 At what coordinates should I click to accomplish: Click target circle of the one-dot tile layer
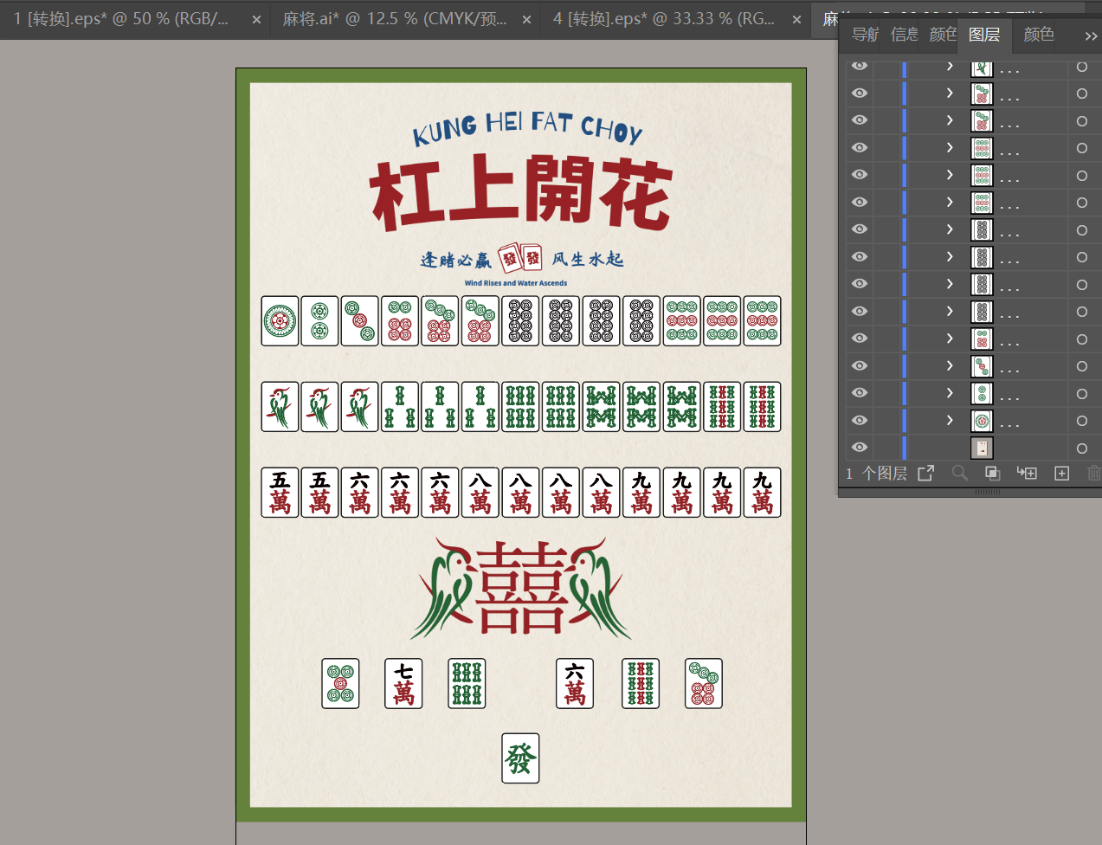[x=1081, y=421]
